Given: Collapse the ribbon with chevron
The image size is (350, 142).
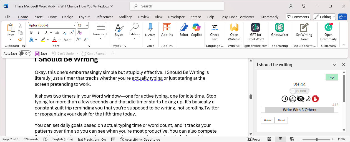Looking at the screenshot, I should [344, 45].
